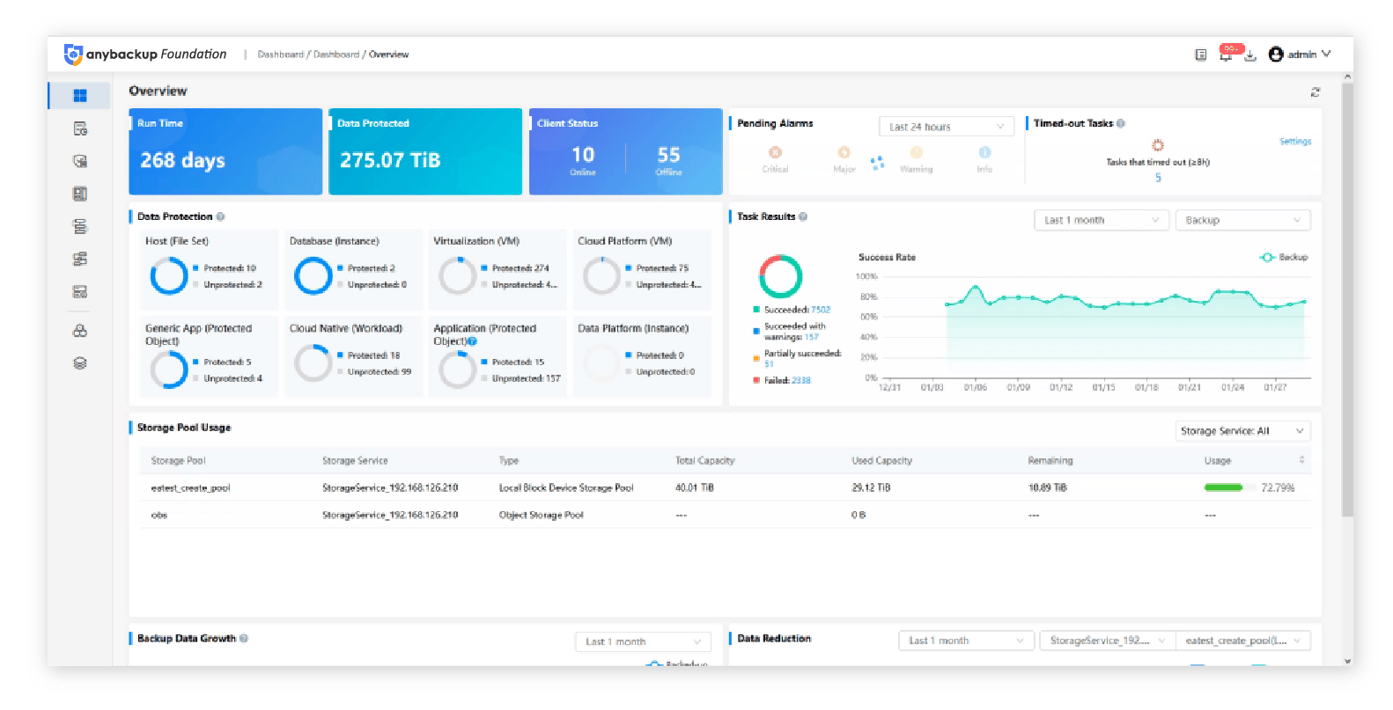The width and height of the screenshot is (1393, 710).
Task: Expand the admin account menu chevron
Action: pyautogui.click(x=1326, y=55)
